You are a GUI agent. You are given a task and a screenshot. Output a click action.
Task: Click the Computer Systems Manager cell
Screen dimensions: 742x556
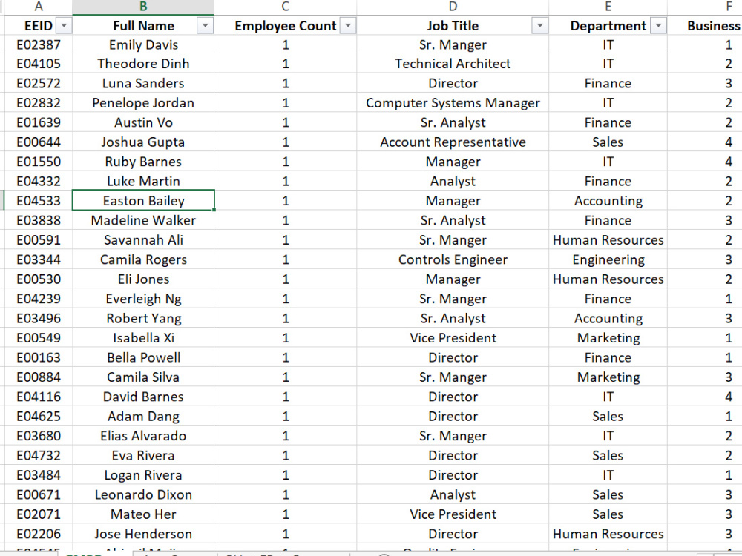(453, 102)
